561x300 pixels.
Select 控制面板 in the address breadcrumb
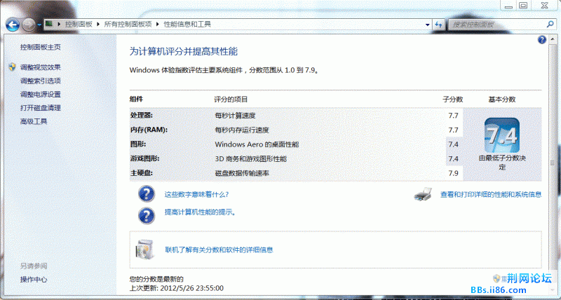(x=79, y=25)
